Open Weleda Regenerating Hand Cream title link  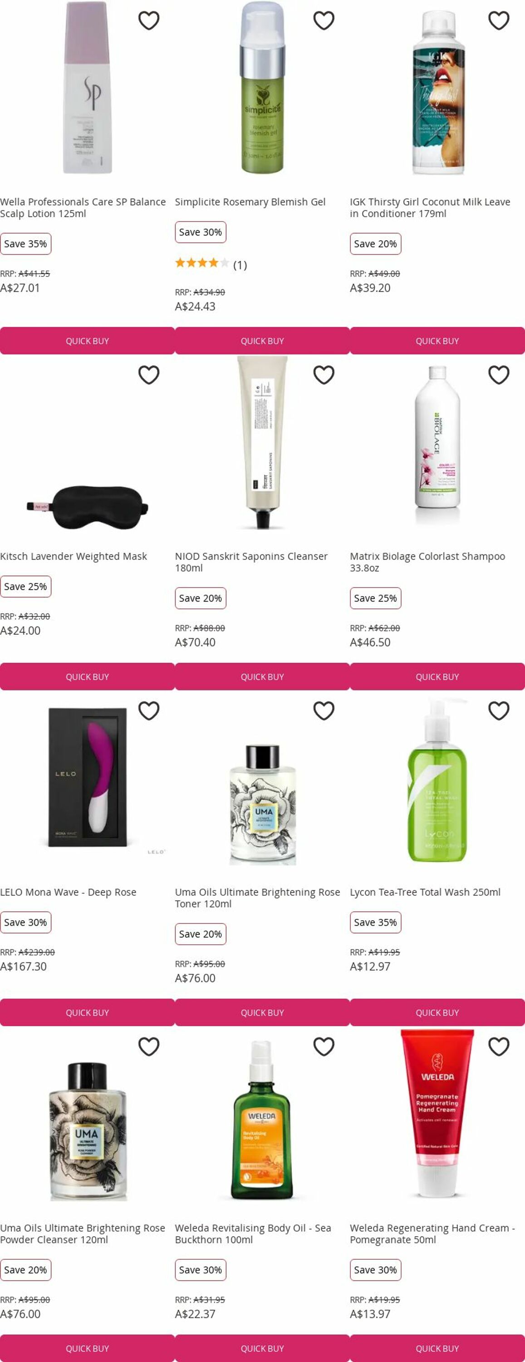pyautogui.click(x=432, y=1234)
